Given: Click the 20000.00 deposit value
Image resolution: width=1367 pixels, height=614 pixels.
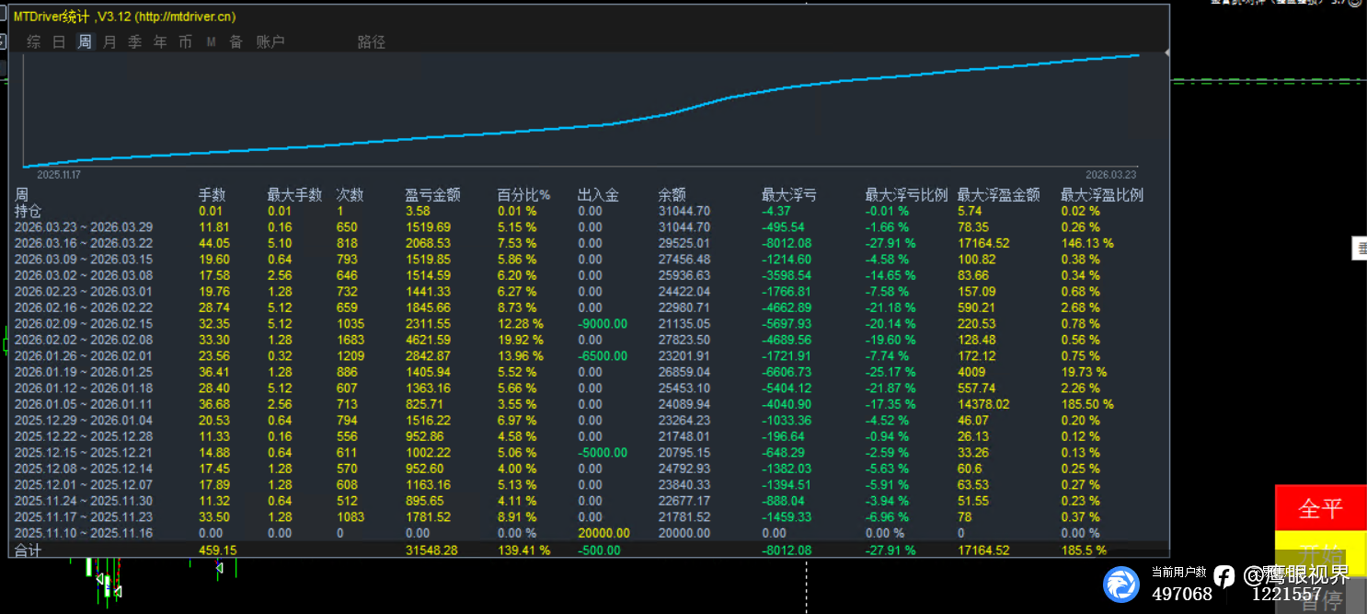Looking at the screenshot, I should tap(604, 533).
